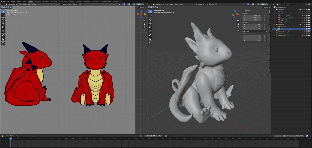Hide the body object via eye icon
This screenshot has width=312, height=148.
pos(305,16)
